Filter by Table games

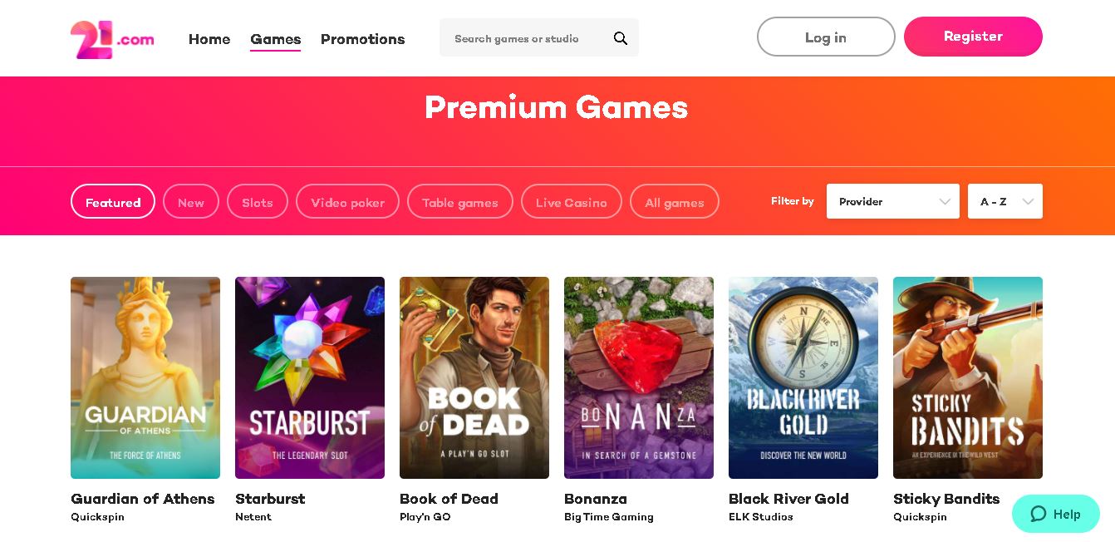pos(460,201)
